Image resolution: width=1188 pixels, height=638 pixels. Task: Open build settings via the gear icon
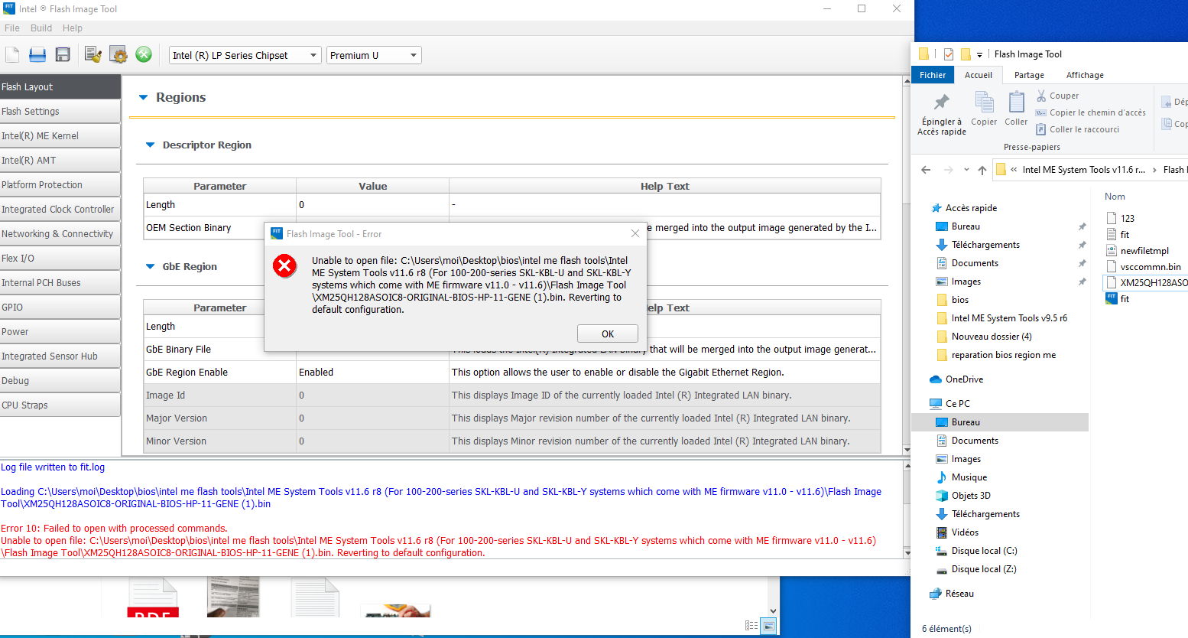[x=118, y=54]
